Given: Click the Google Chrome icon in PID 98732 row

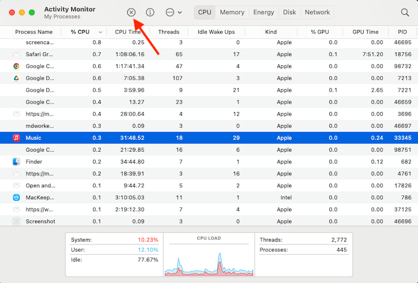Looking at the screenshot, I should point(16,66).
